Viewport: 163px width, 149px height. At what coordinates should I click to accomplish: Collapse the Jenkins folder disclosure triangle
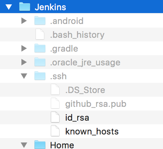pyautogui.click(x=9, y=7)
